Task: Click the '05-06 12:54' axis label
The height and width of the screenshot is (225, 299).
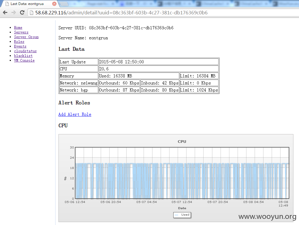Action: pos(75,202)
